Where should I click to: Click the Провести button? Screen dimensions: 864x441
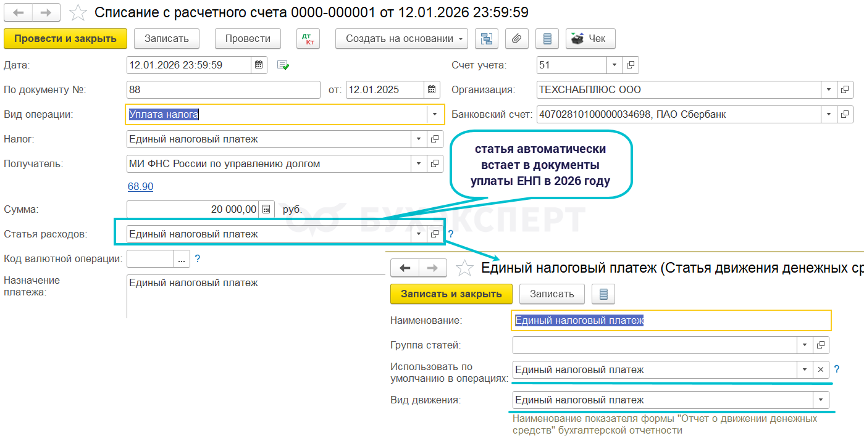coord(248,39)
